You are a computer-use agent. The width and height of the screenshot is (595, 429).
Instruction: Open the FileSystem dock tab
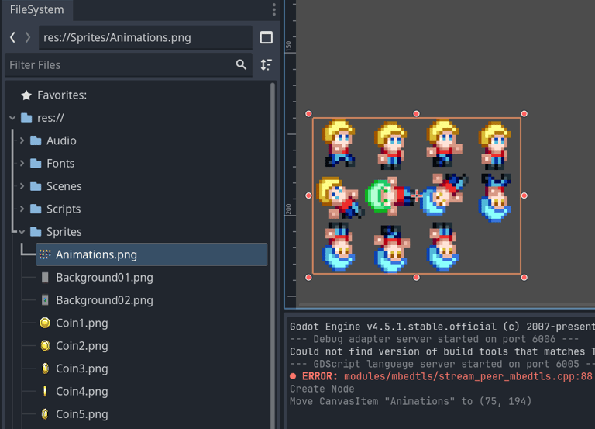(x=37, y=9)
